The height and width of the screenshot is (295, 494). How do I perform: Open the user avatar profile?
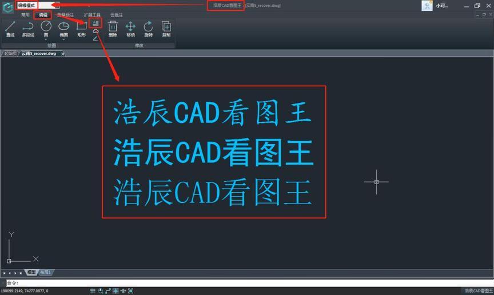427,6
